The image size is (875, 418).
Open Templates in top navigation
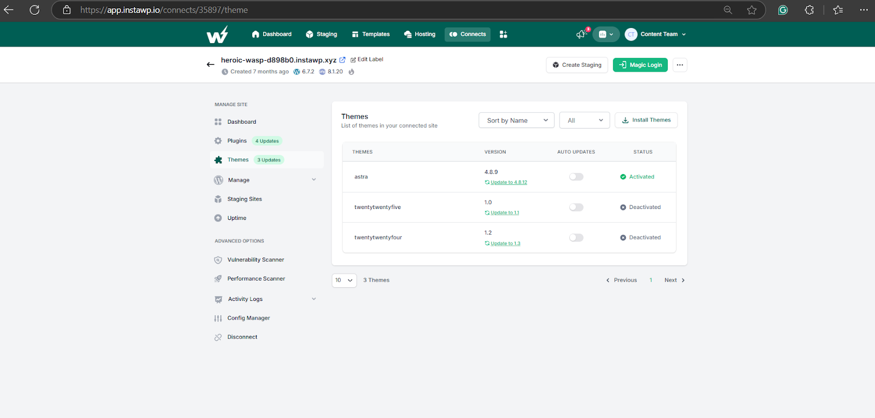(370, 34)
